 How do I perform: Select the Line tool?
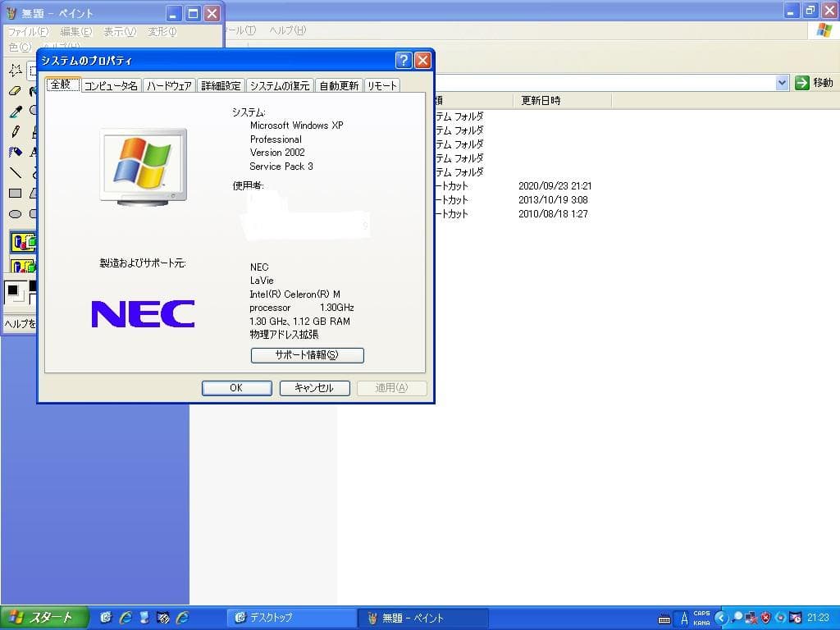point(16,171)
